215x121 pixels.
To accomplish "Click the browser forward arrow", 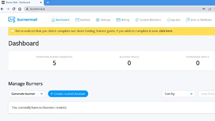I will [8, 9].
